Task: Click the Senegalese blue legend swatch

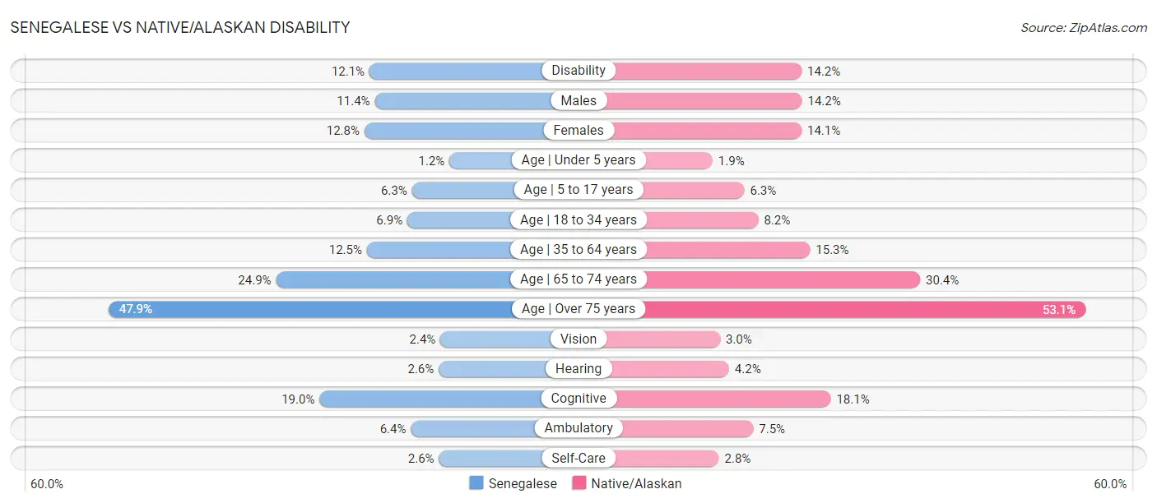Action: point(476,483)
